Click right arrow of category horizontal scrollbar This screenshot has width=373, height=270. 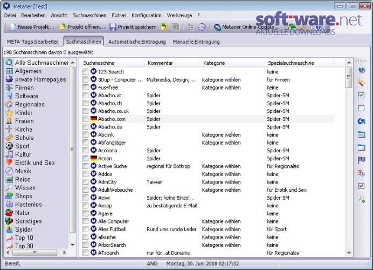64,252
